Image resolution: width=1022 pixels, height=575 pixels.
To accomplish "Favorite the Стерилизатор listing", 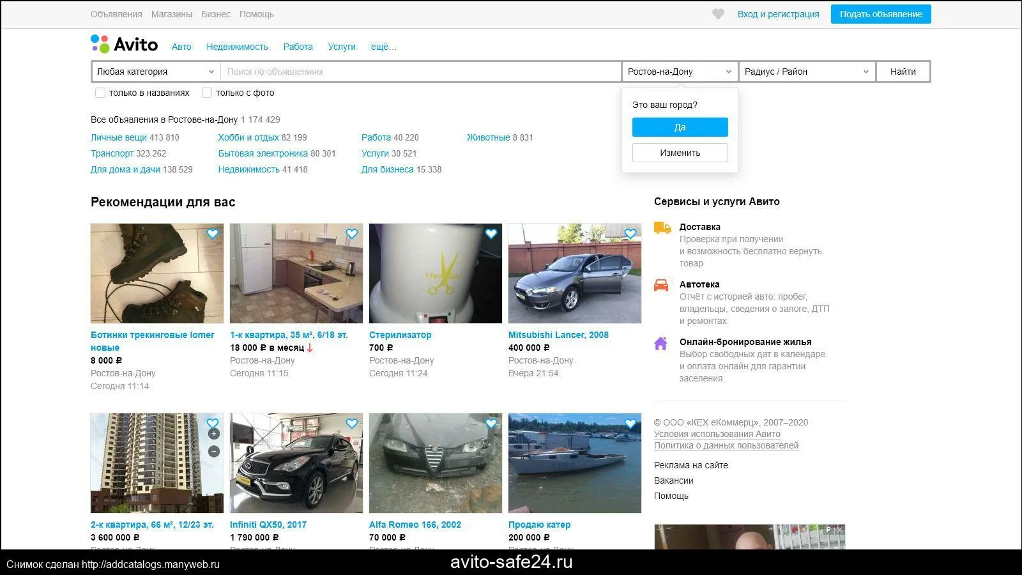I will click(491, 234).
